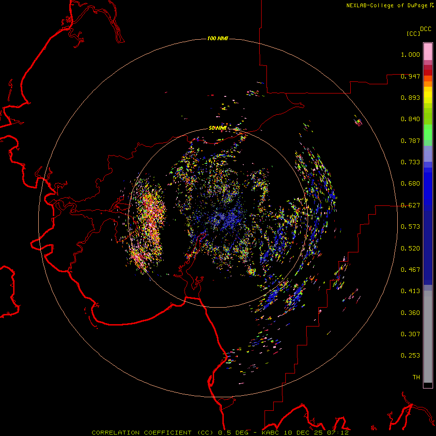The width and height of the screenshot is (436, 436).
Task: Click the NEXLAB-College of DuPage credit text
Action: point(387,5)
